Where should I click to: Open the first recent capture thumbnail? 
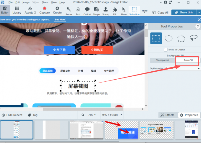17,130
